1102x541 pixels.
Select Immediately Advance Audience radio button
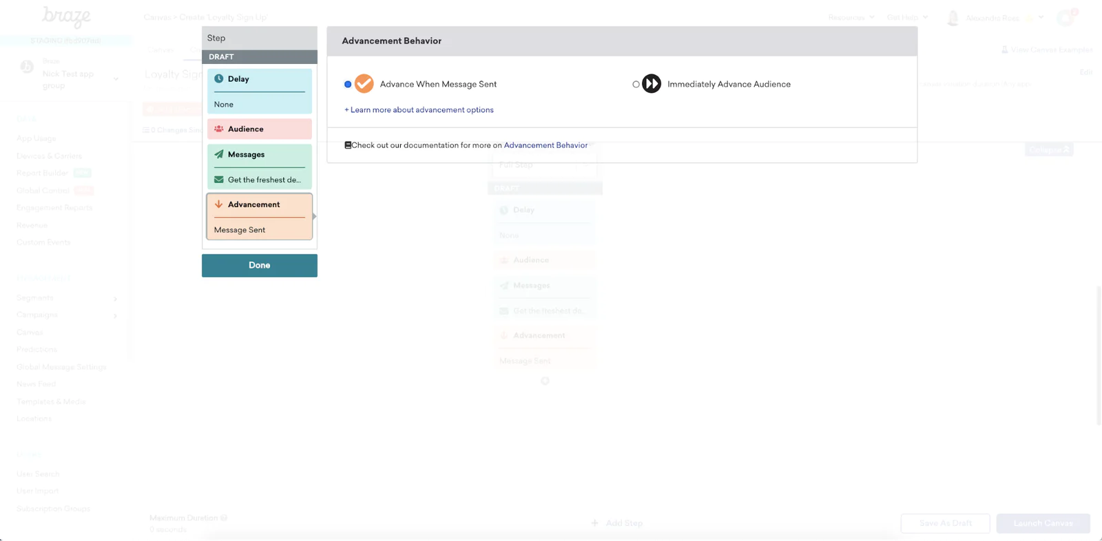636,84
